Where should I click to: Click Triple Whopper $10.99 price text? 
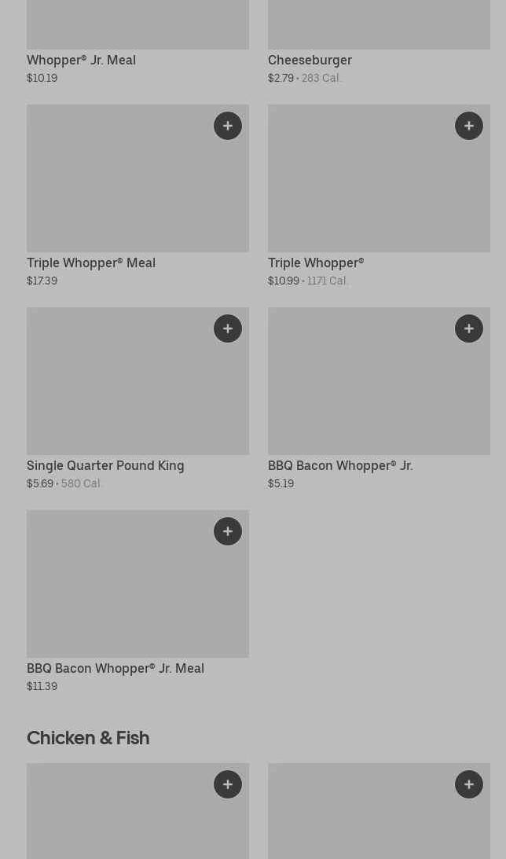pyautogui.click(x=284, y=281)
